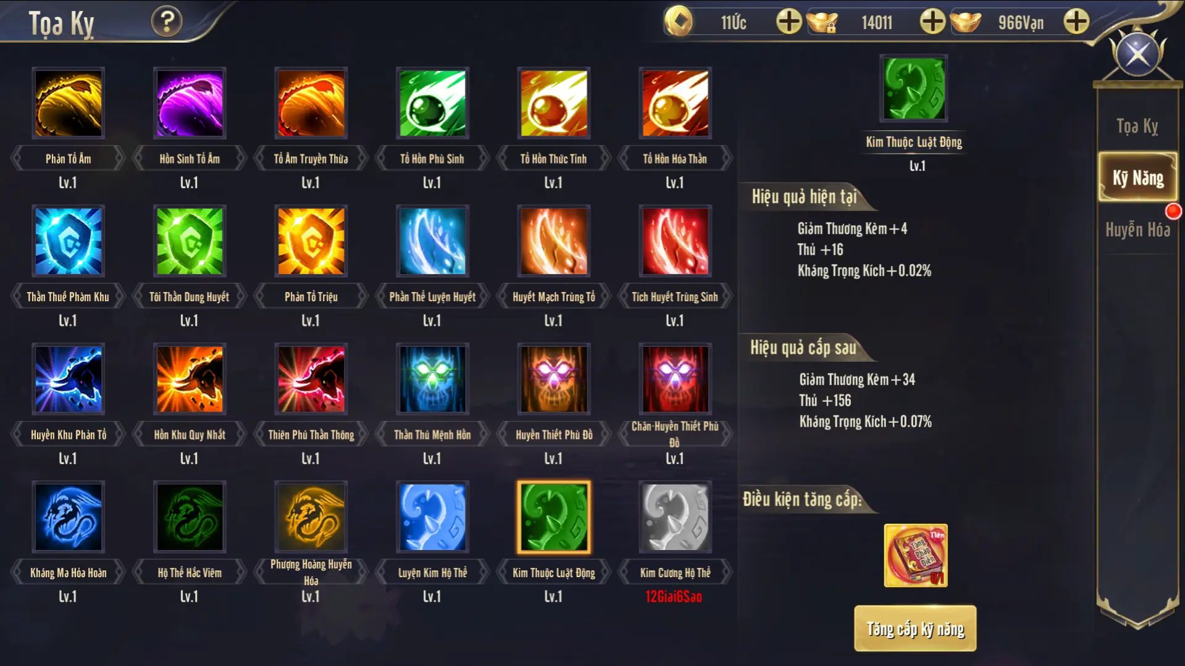
Task: Select the Phản Tổ Âm skill icon
Action: coord(68,103)
